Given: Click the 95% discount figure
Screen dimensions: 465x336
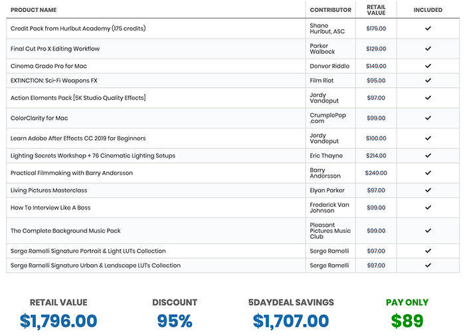Looking at the screenshot, I should (175, 321).
